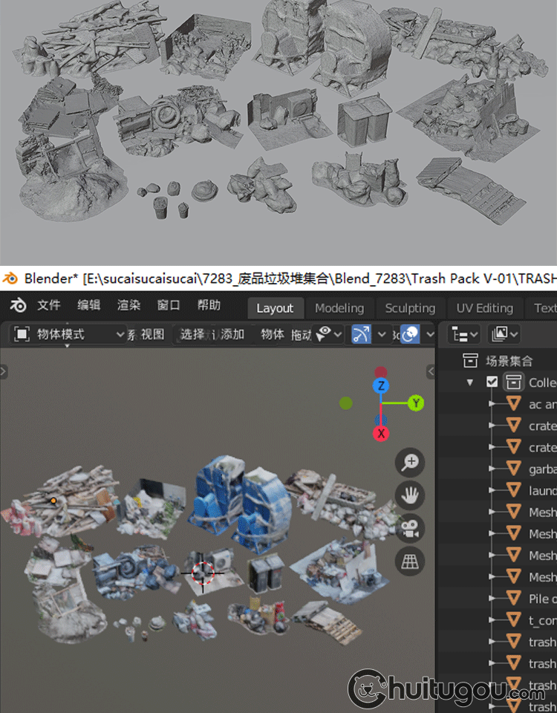Click the red X axis on navigation gizmo
Viewport: 557px width, 713px height.
(x=381, y=433)
